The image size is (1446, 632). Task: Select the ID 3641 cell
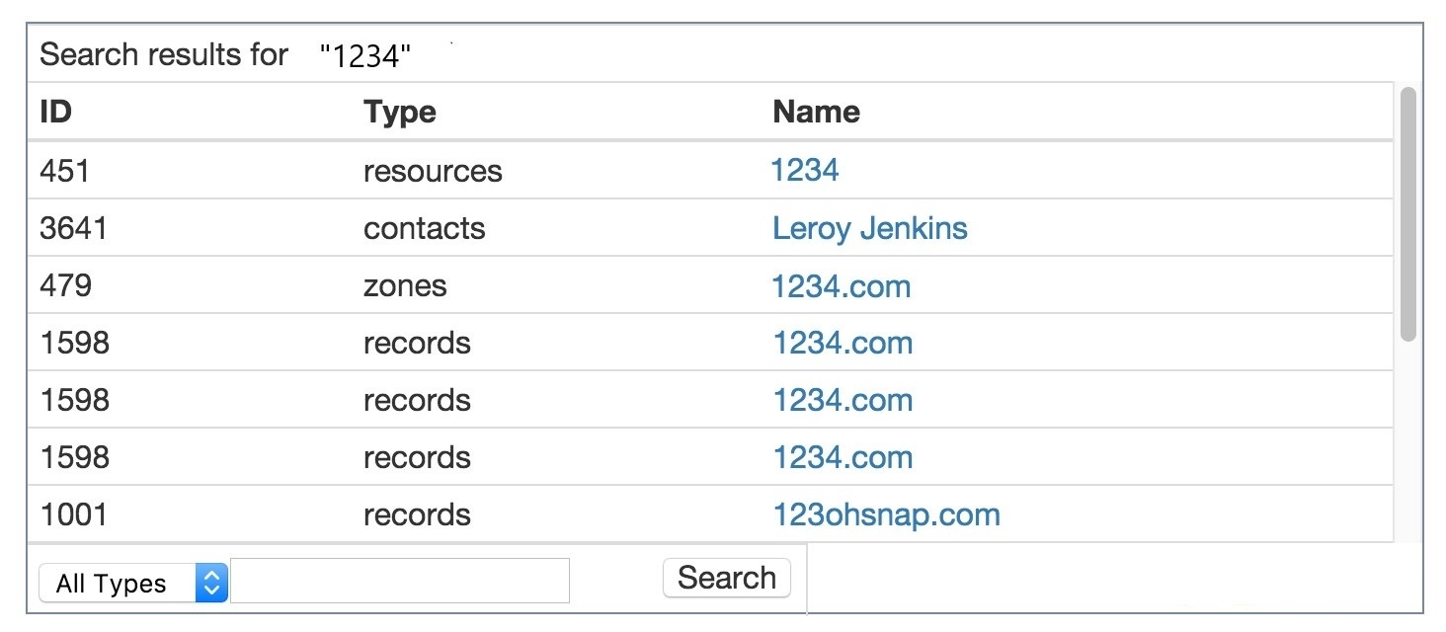coord(73,228)
